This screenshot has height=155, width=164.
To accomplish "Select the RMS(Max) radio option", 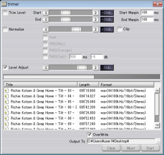I will [46, 44].
